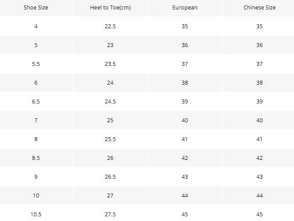Click European size 38 cell
294x221 pixels.
[x=185, y=83]
